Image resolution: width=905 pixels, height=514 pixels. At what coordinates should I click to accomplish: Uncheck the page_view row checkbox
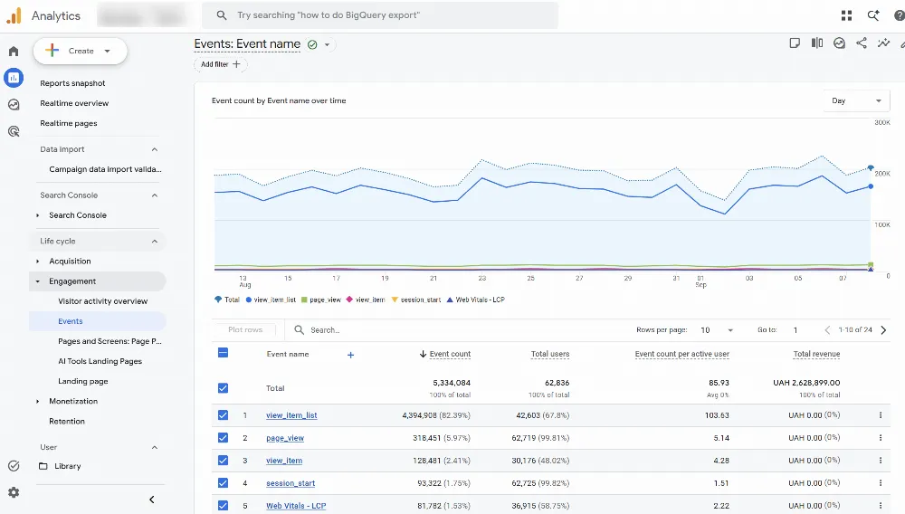(x=223, y=438)
